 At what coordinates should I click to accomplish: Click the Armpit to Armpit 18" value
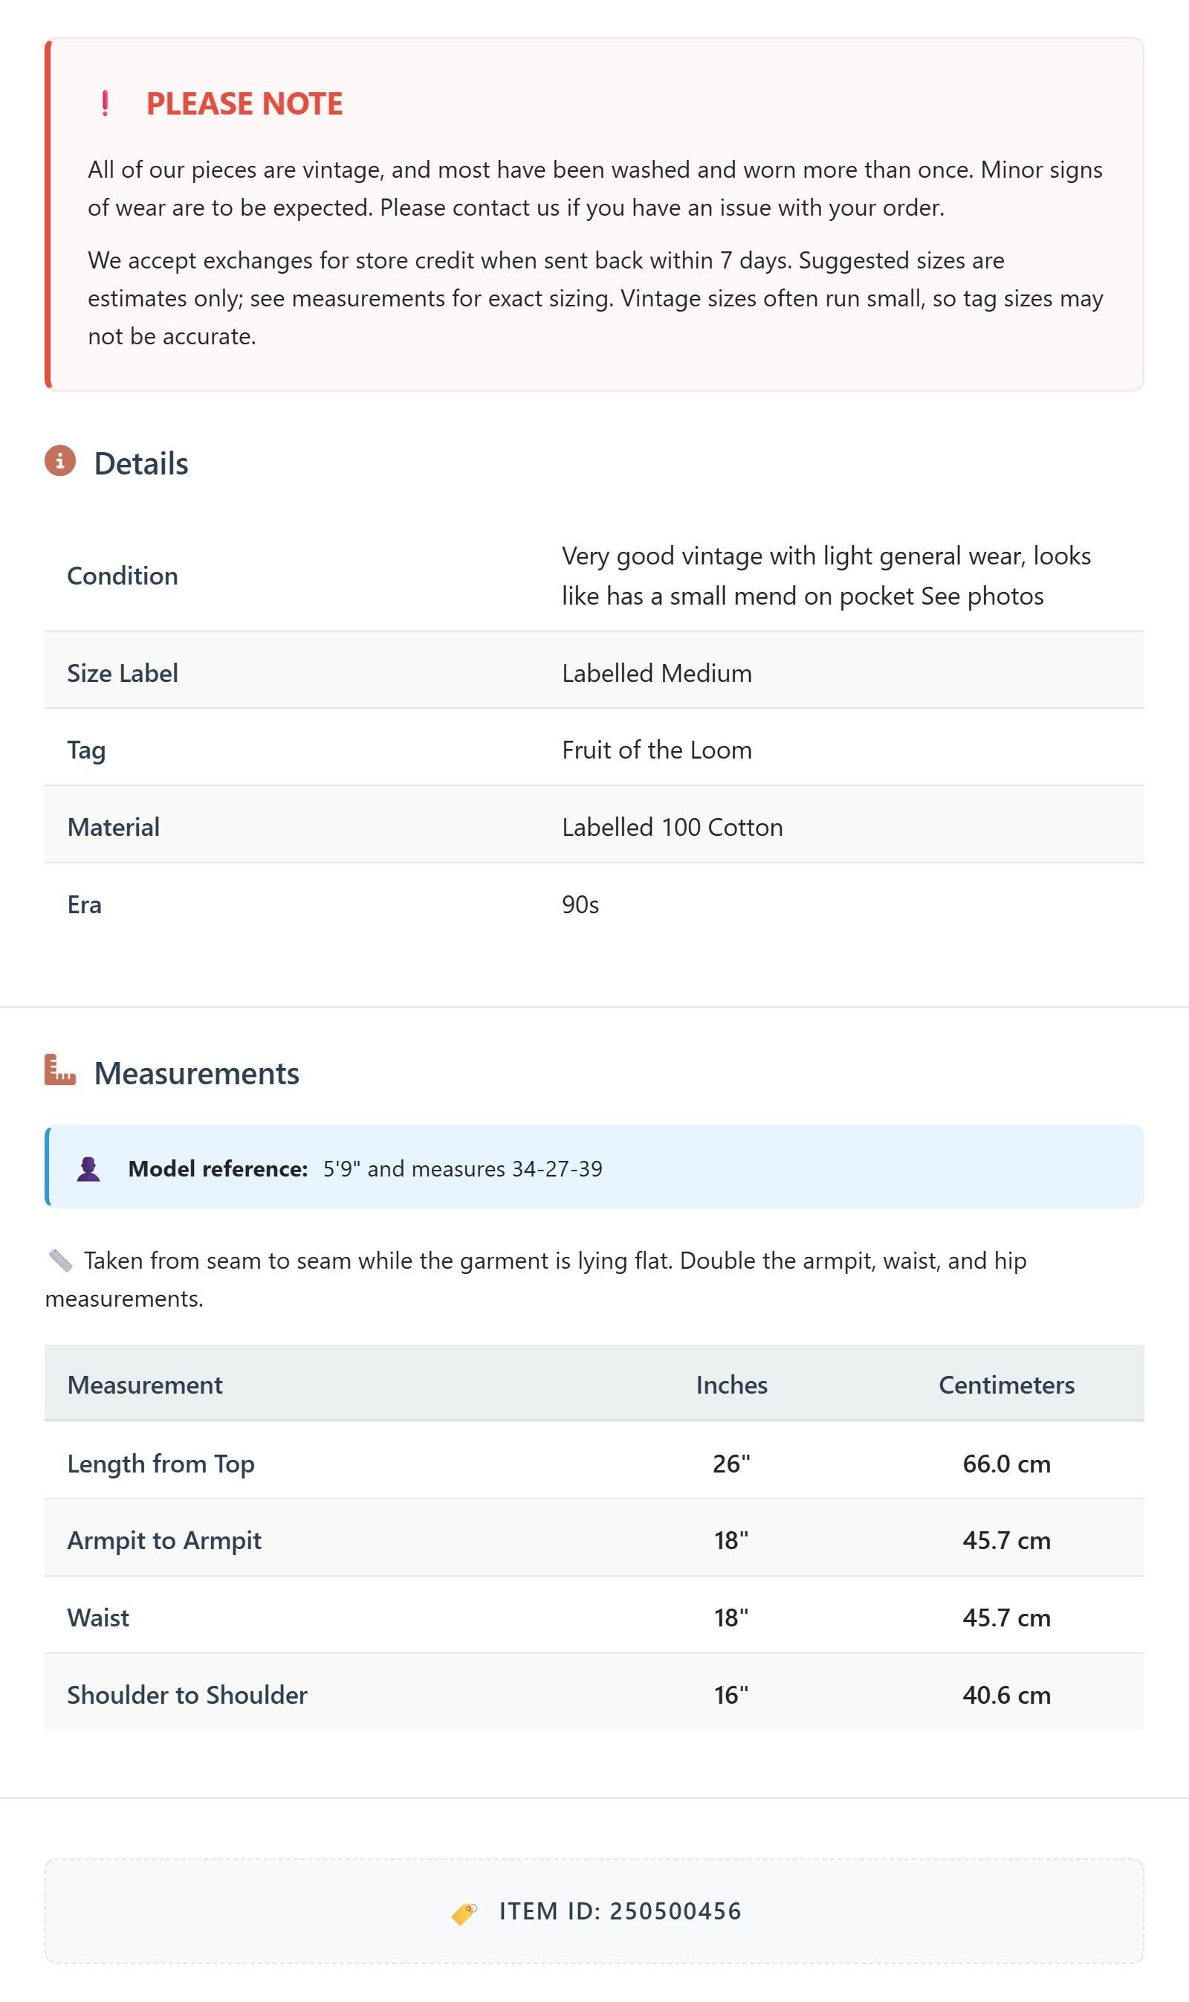pyautogui.click(x=731, y=1539)
